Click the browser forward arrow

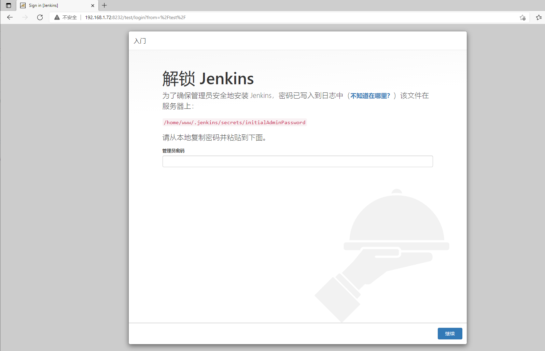[x=25, y=17]
